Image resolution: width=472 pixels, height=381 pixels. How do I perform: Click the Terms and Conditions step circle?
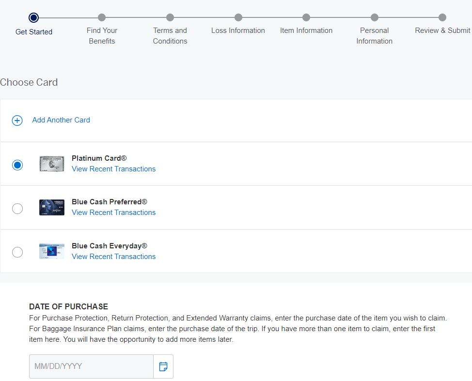[170, 17]
